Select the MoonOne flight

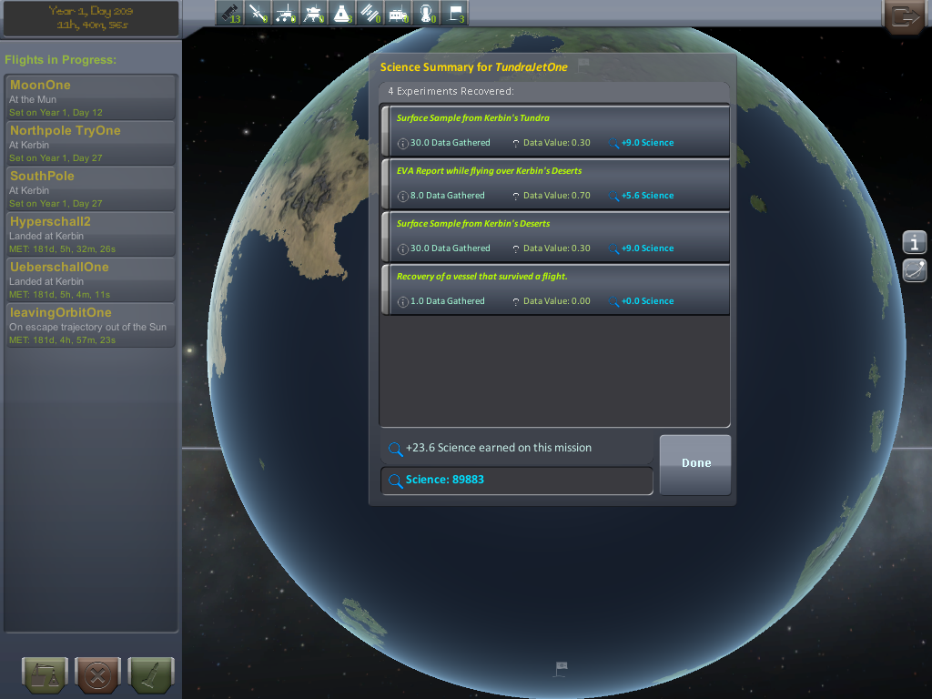pos(90,97)
